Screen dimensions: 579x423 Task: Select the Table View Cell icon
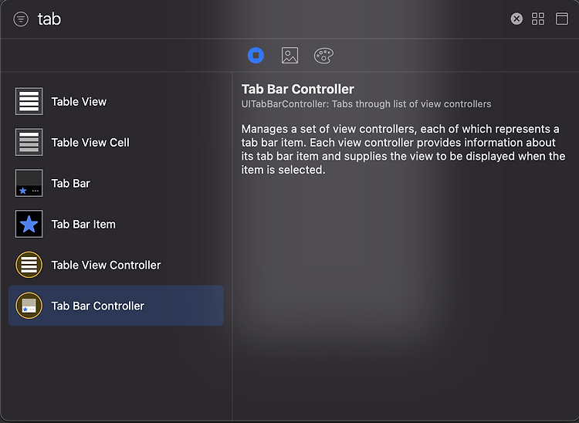pyautogui.click(x=29, y=142)
